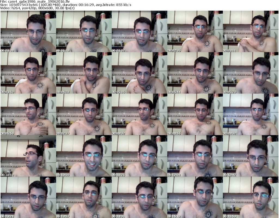Select the thumbnail stamped 00:13:21
The height and width of the screenshot is (218, 279).
[x=28, y=197]
